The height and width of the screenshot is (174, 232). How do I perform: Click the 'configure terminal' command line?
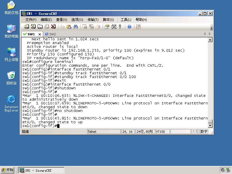48,62
